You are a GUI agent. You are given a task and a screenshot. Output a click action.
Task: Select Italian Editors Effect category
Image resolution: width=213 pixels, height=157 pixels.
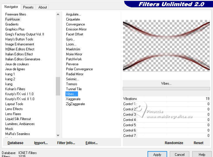pyautogui.click(x=19, y=54)
